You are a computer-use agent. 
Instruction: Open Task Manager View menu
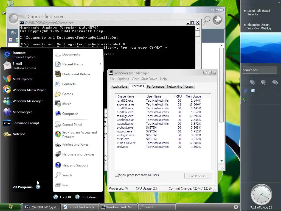click(135, 79)
